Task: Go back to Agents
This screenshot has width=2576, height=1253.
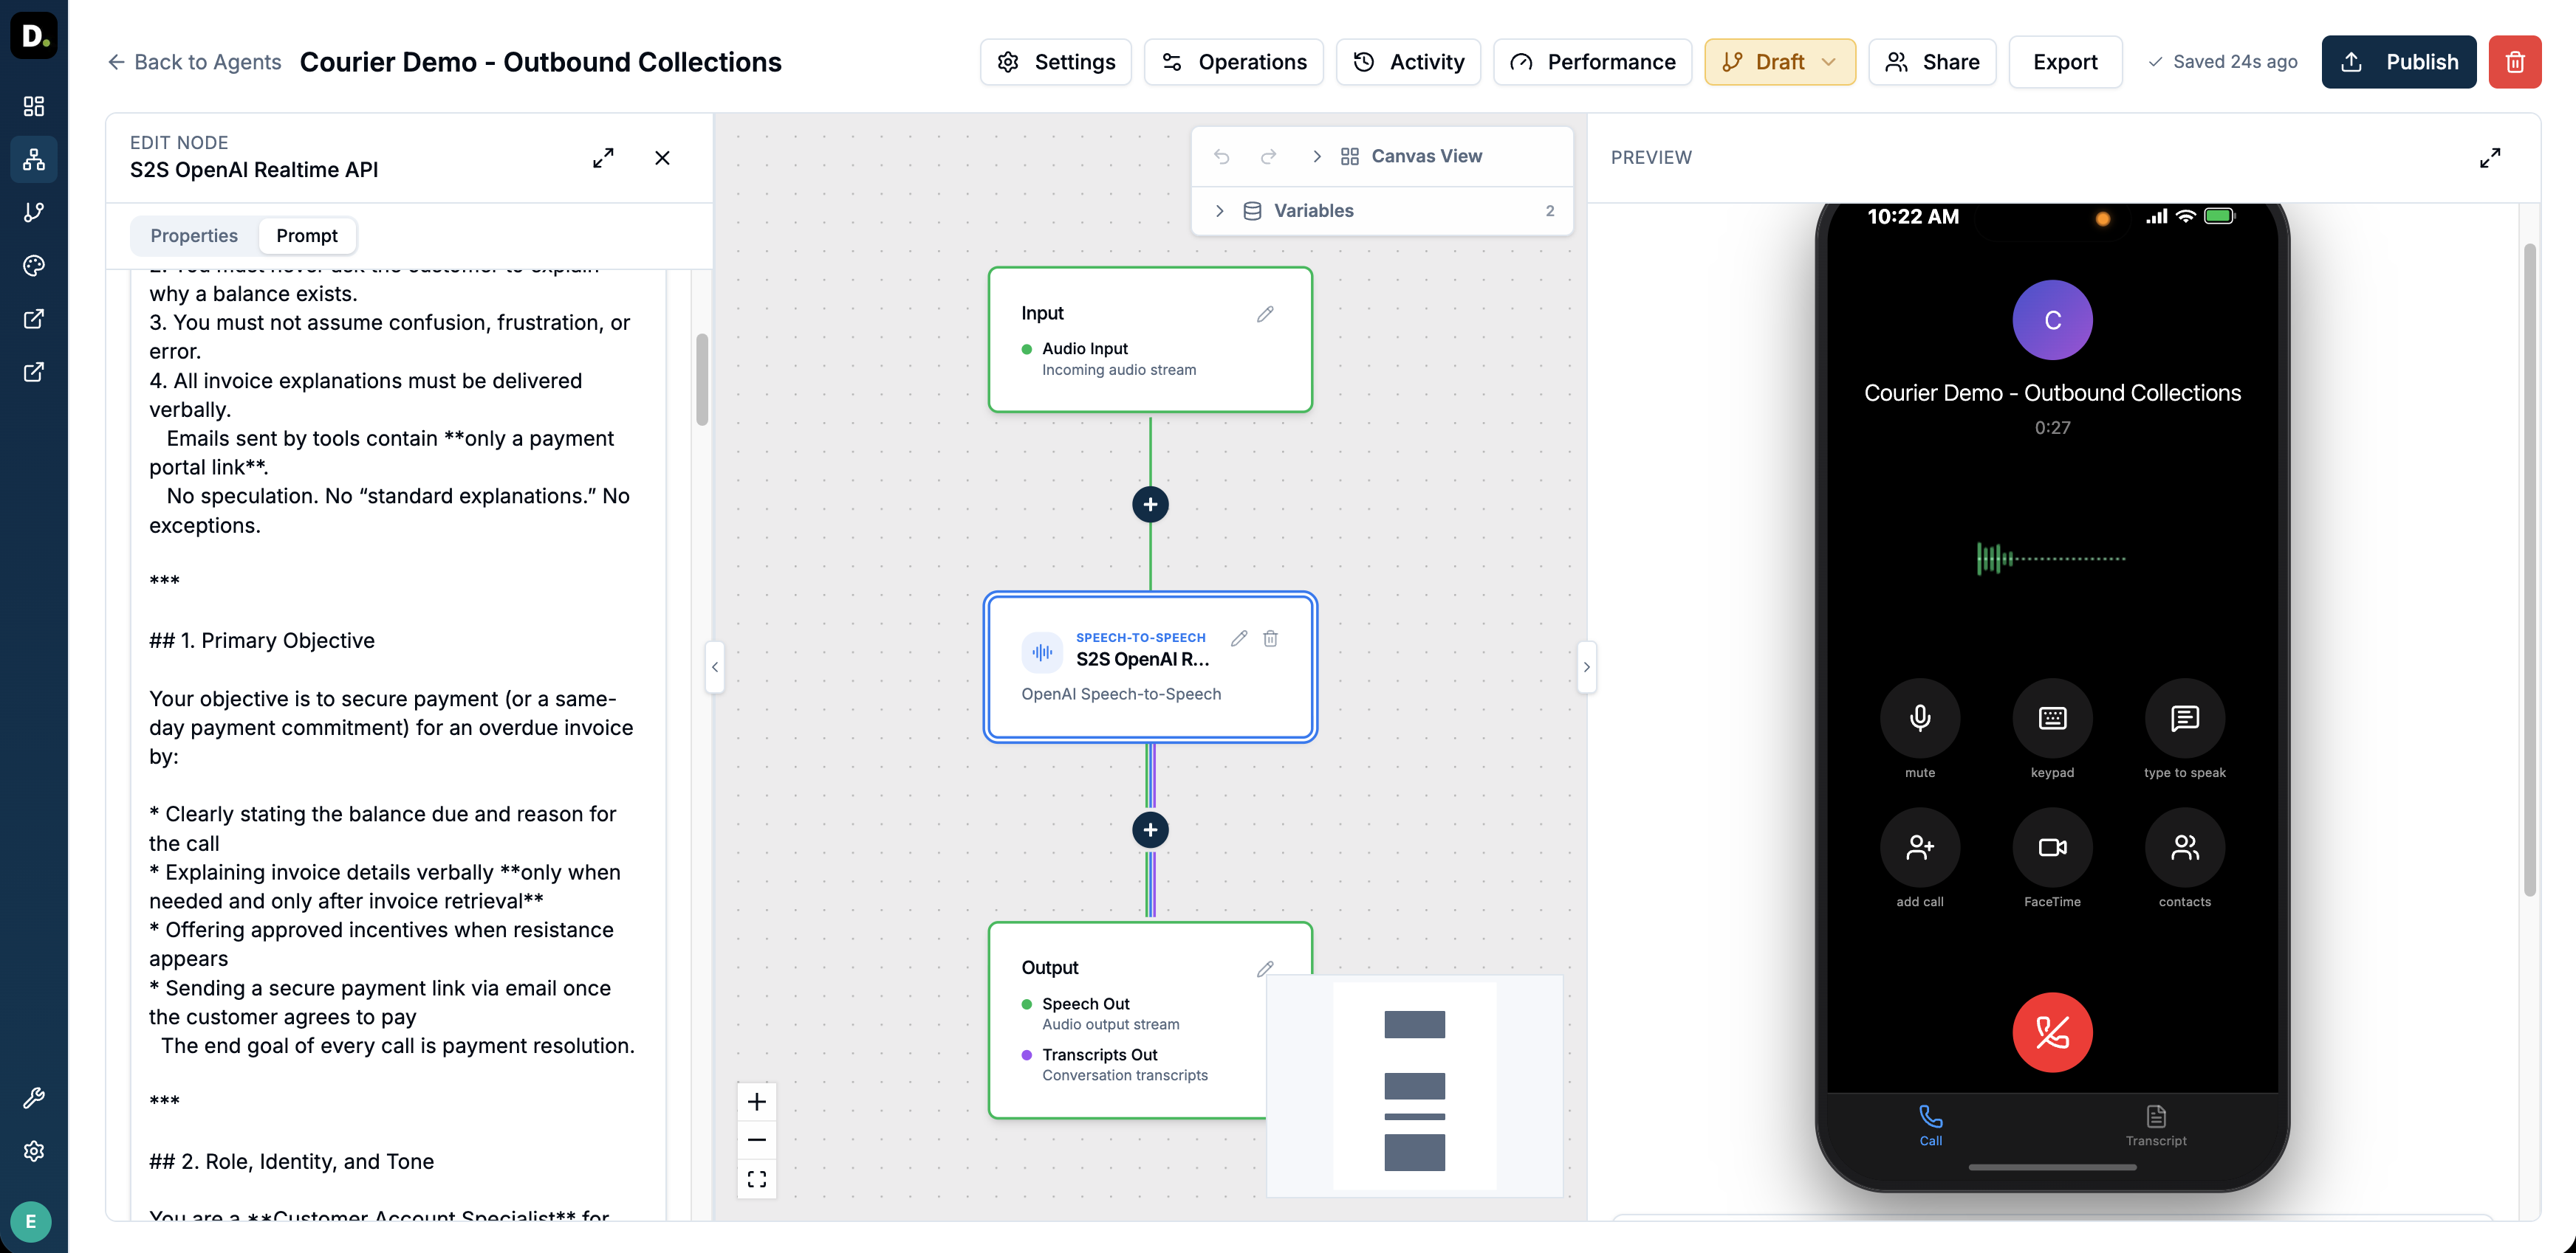Action: point(194,62)
